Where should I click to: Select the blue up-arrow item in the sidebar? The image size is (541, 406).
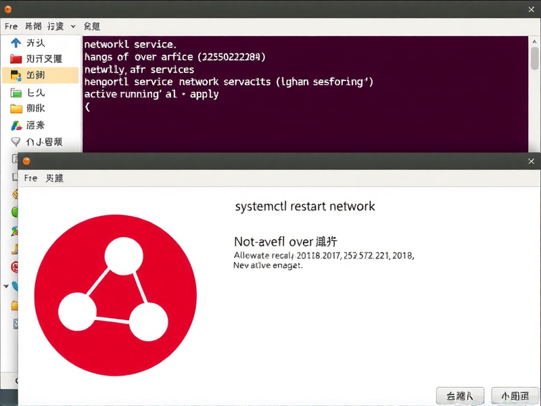[x=15, y=43]
